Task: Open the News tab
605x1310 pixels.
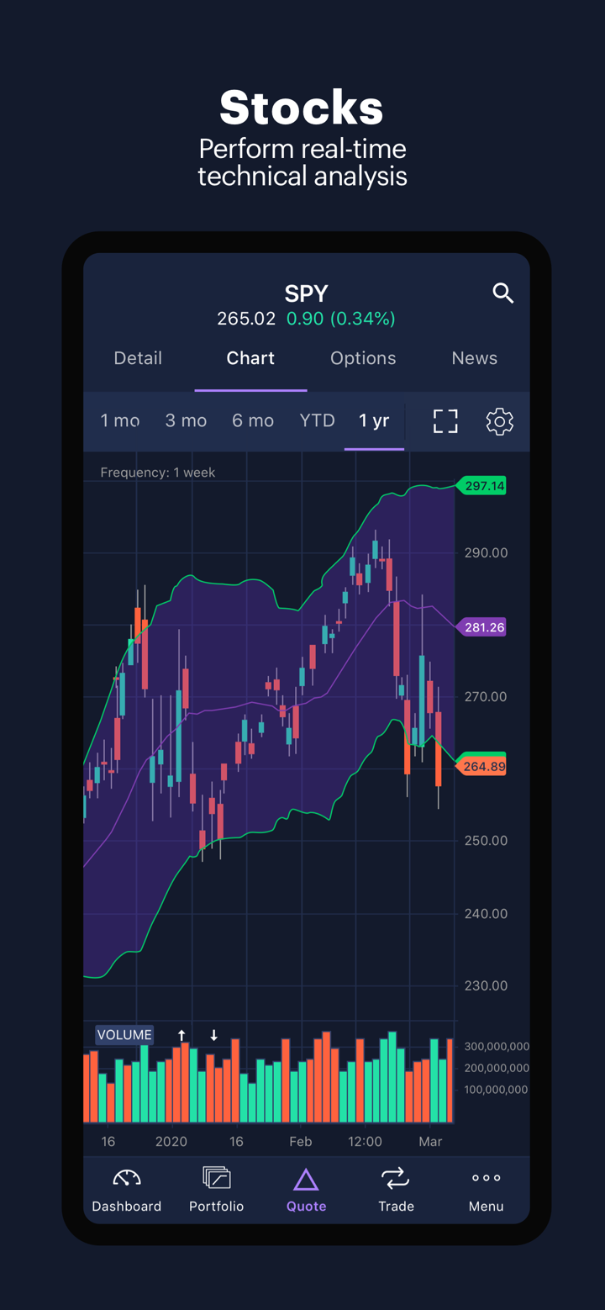Action: click(x=475, y=358)
